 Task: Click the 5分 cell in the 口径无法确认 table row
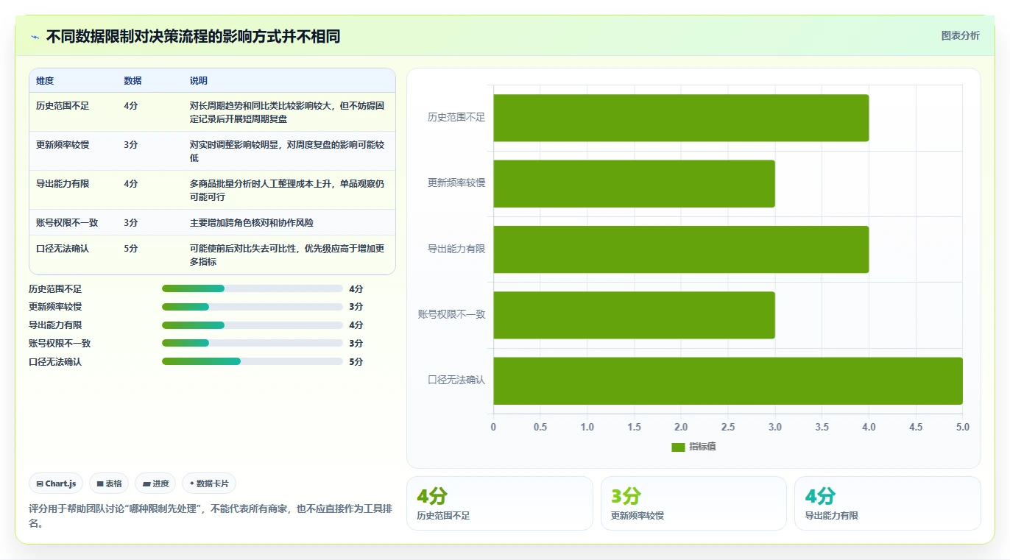point(131,249)
